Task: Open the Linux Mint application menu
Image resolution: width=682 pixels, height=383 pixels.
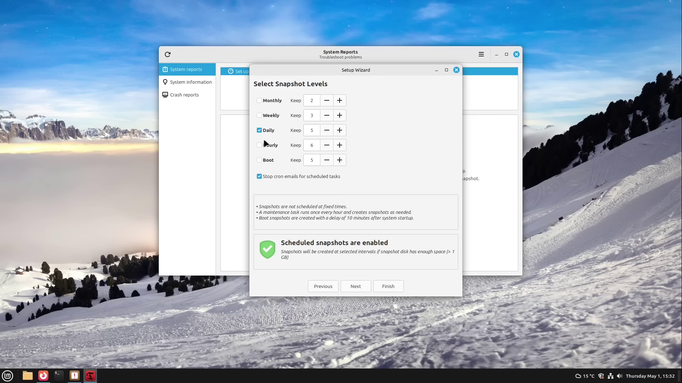Action: coord(7,376)
